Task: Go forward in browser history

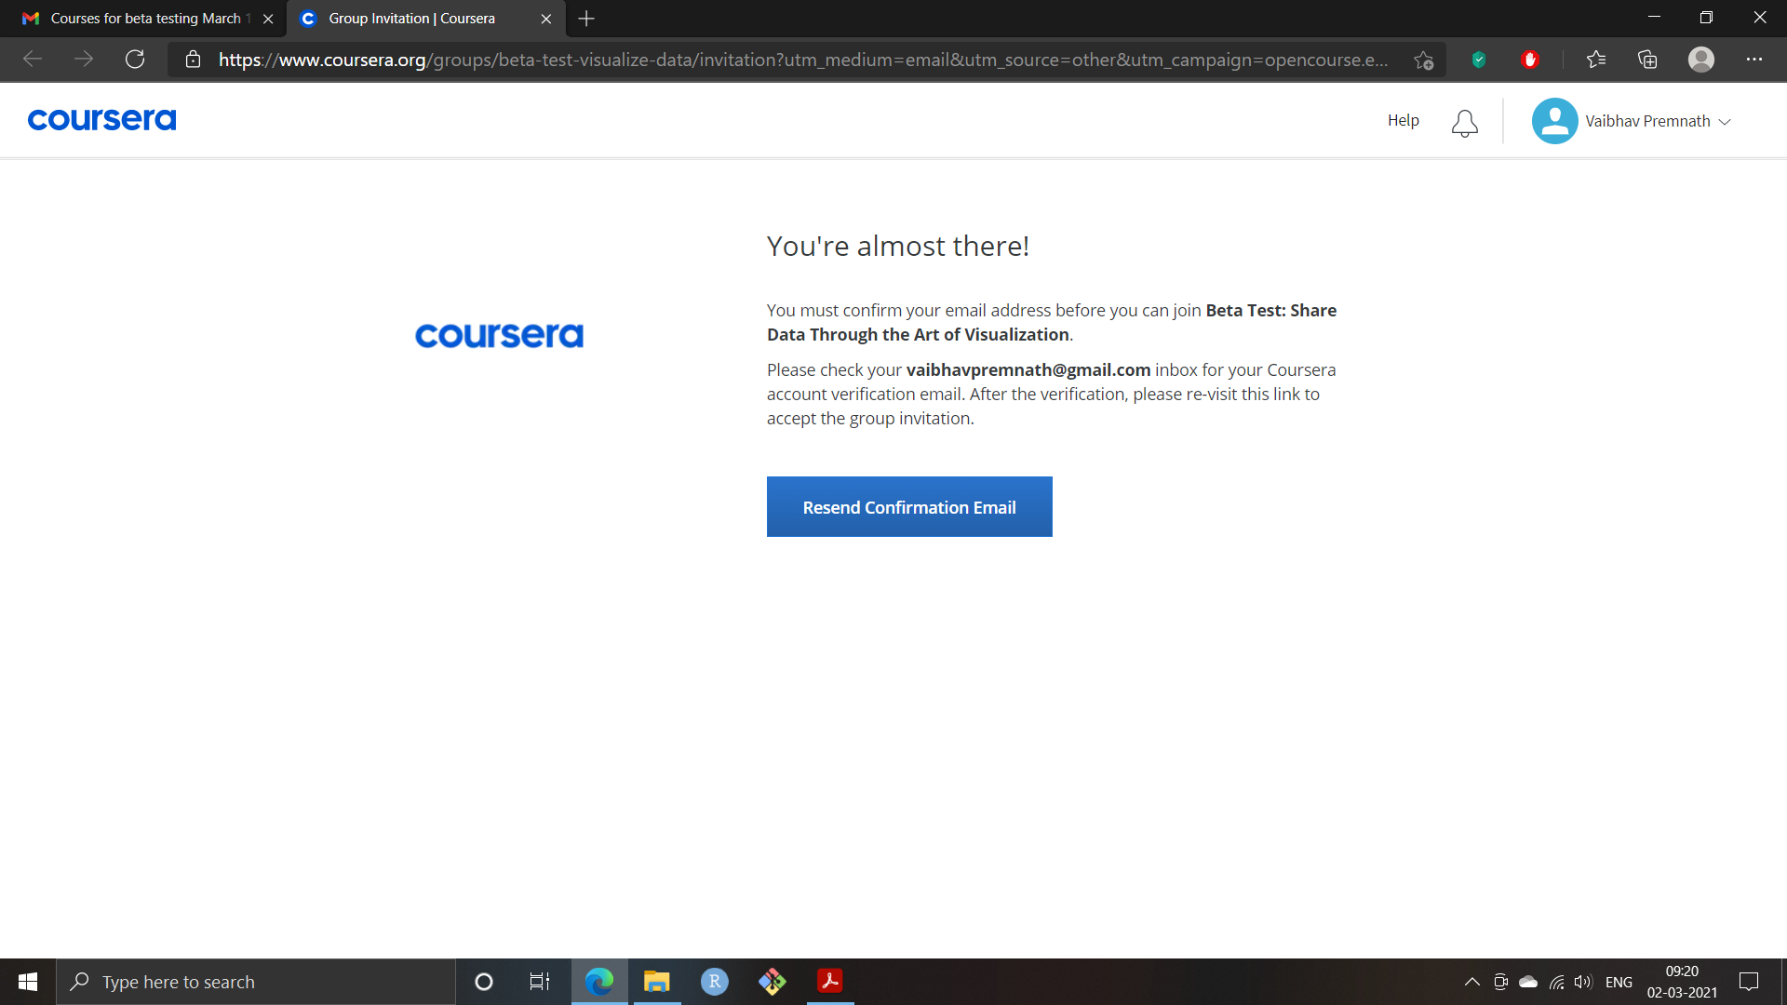Action: pos(84,60)
